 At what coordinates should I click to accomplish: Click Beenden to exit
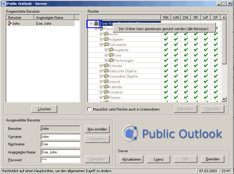pos(213,159)
